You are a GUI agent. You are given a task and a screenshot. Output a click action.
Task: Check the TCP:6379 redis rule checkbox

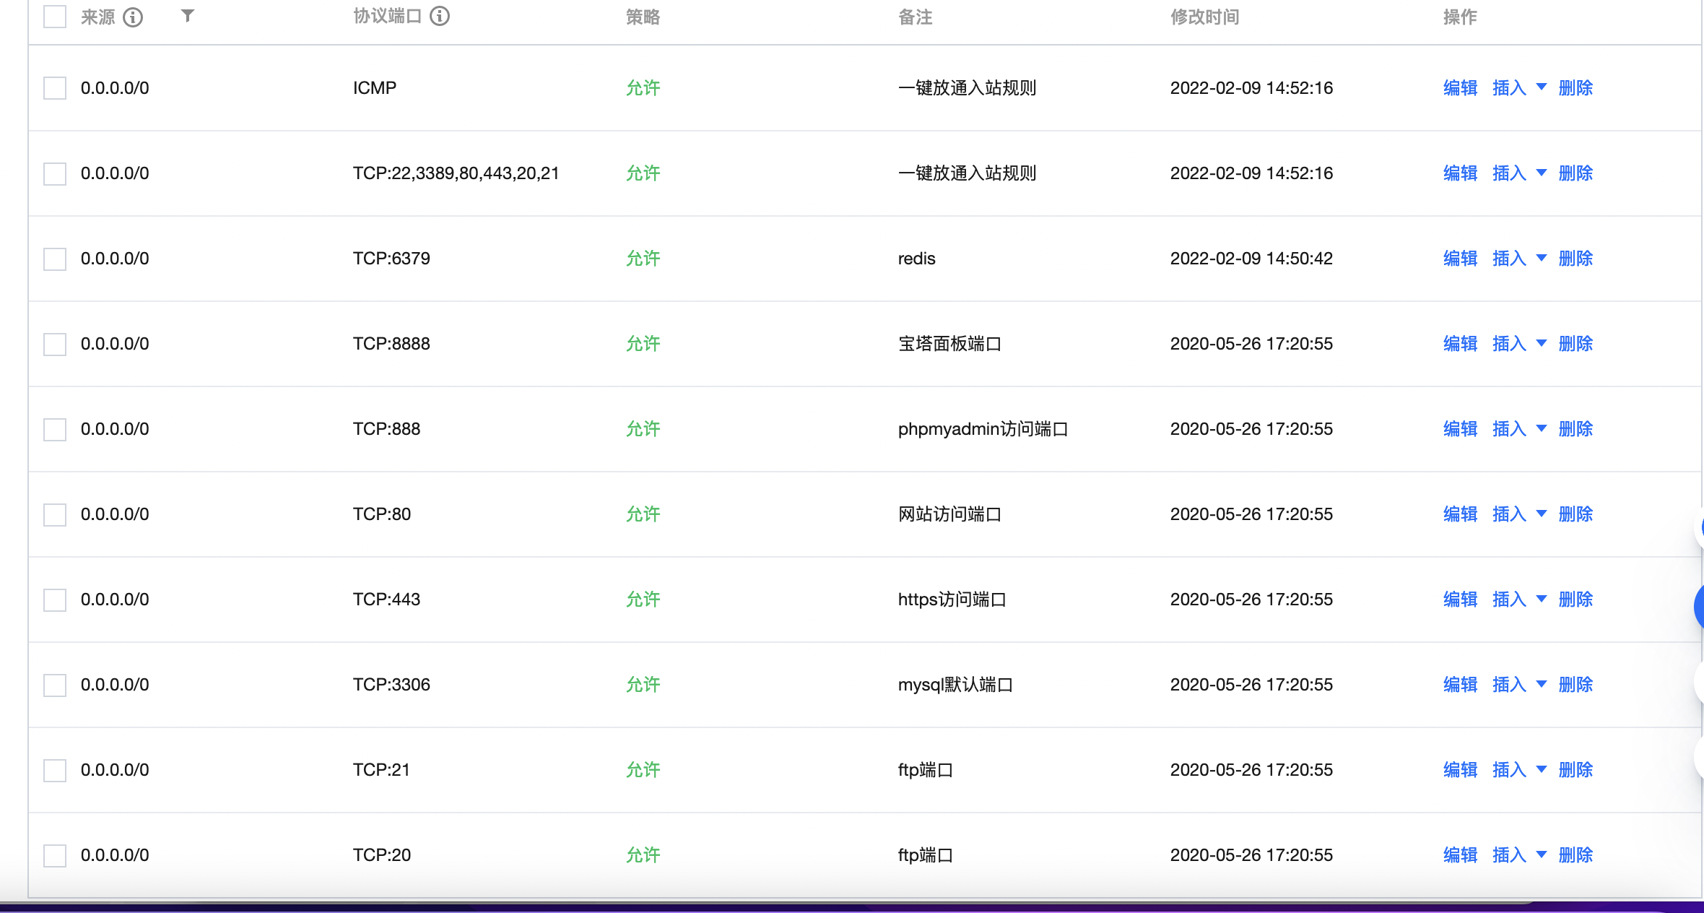(55, 259)
